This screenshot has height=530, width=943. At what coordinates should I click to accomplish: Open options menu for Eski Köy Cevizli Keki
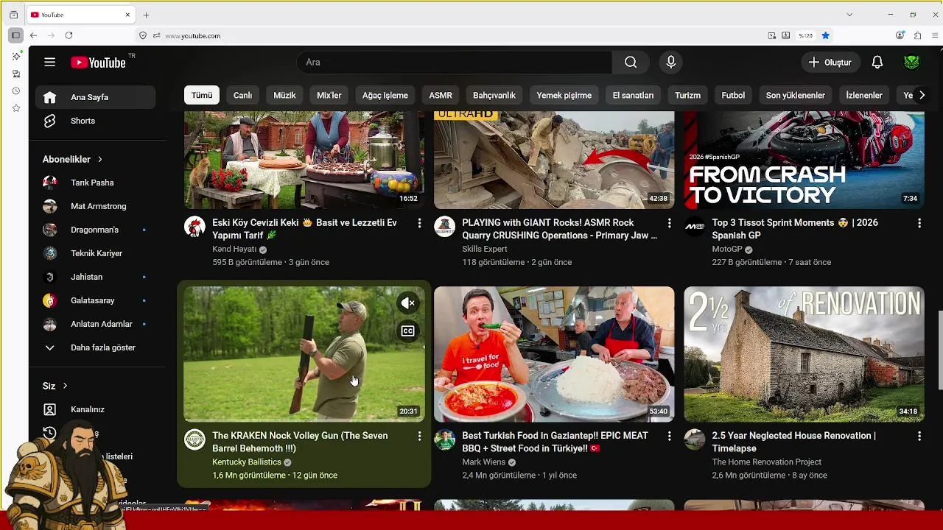tap(419, 223)
